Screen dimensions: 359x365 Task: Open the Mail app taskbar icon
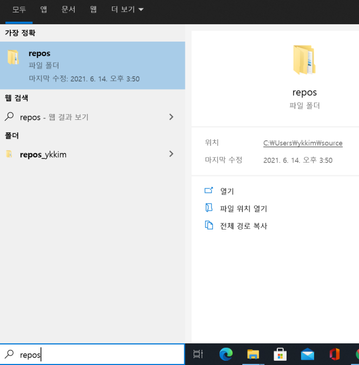(308, 354)
